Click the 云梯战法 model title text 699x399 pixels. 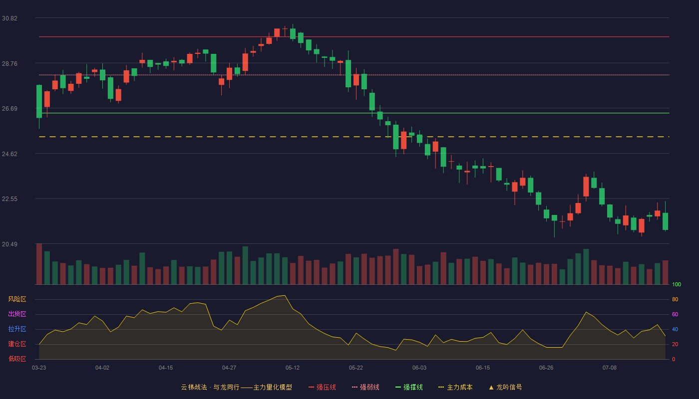click(x=194, y=387)
